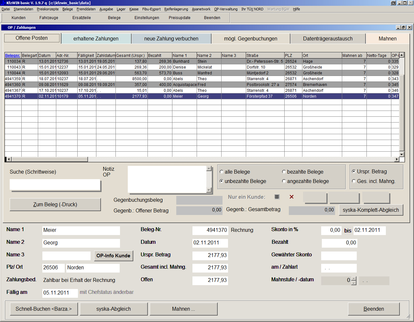Choose the 'Urspr. Betrag' radio option
This screenshot has height=322, width=414.
pyautogui.click(x=354, y=171)
